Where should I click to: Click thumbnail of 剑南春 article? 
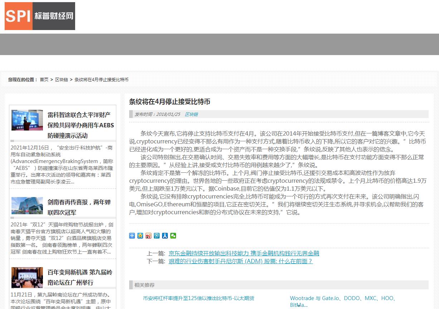point(27,206)
